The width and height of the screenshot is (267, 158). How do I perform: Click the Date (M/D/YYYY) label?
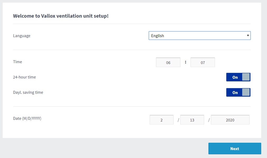point(27,118)
